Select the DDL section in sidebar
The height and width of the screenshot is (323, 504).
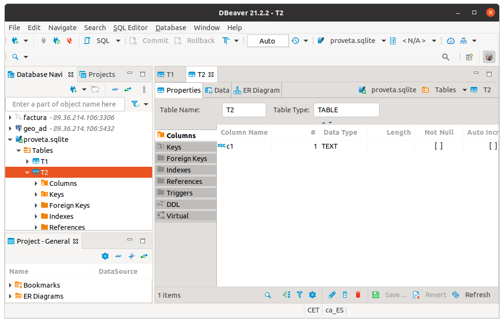click(x=173, y=205)
